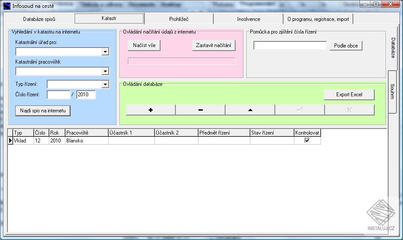Open the Typ řízení dropdown
The height and width of the screenshot is (240, 403).
click(105, 84)
